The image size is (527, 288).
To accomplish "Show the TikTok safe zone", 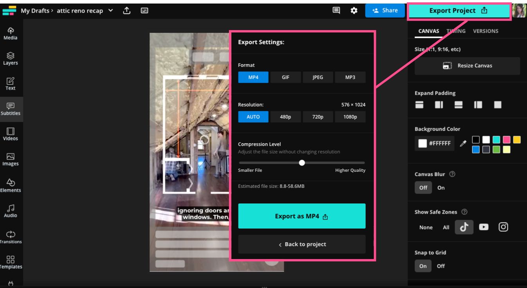I will click(464, 227).
